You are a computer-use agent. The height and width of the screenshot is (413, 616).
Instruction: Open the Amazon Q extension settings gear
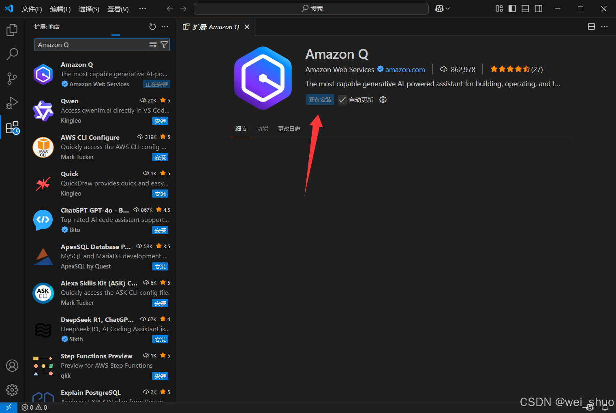383,100
